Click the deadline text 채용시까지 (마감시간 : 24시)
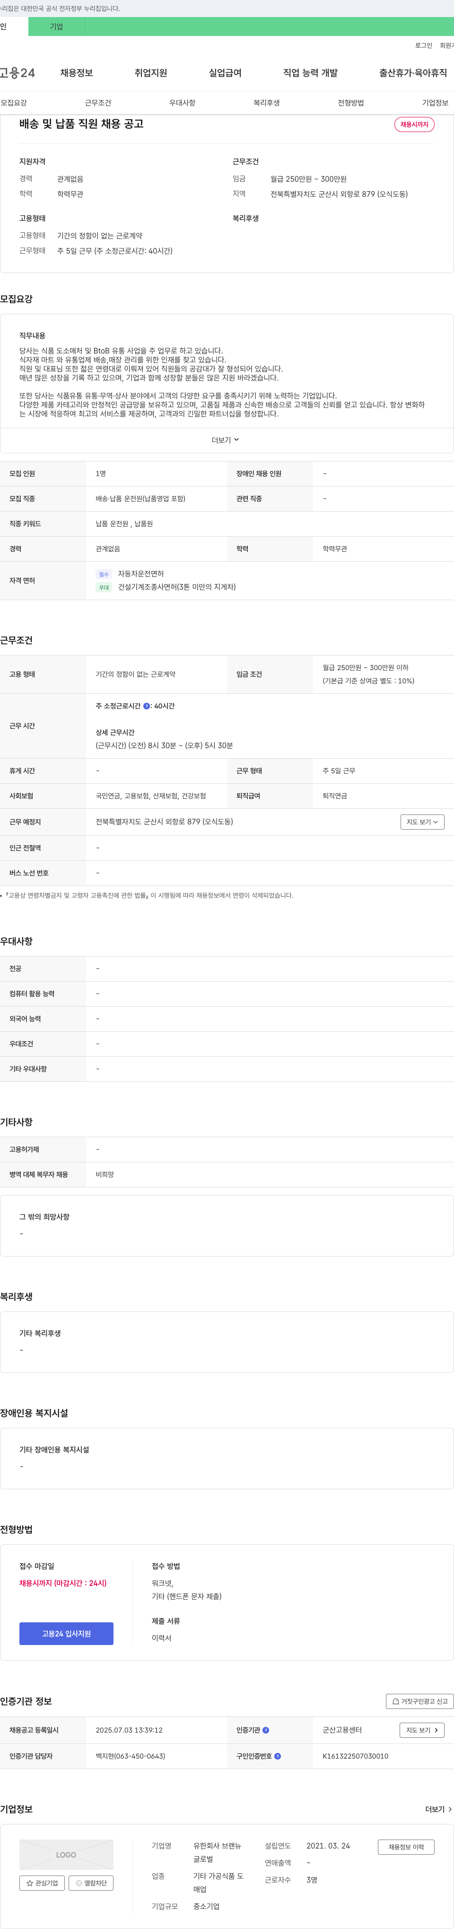Viewport: 454px width, 1929px height. point(63,1583)
